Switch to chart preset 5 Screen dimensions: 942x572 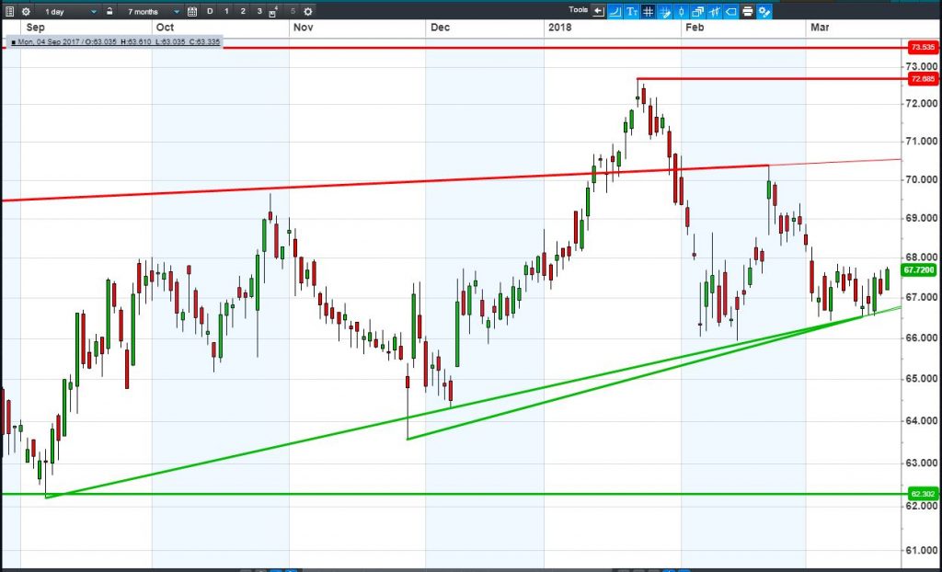pyautogui.click(x=293, y=11)
